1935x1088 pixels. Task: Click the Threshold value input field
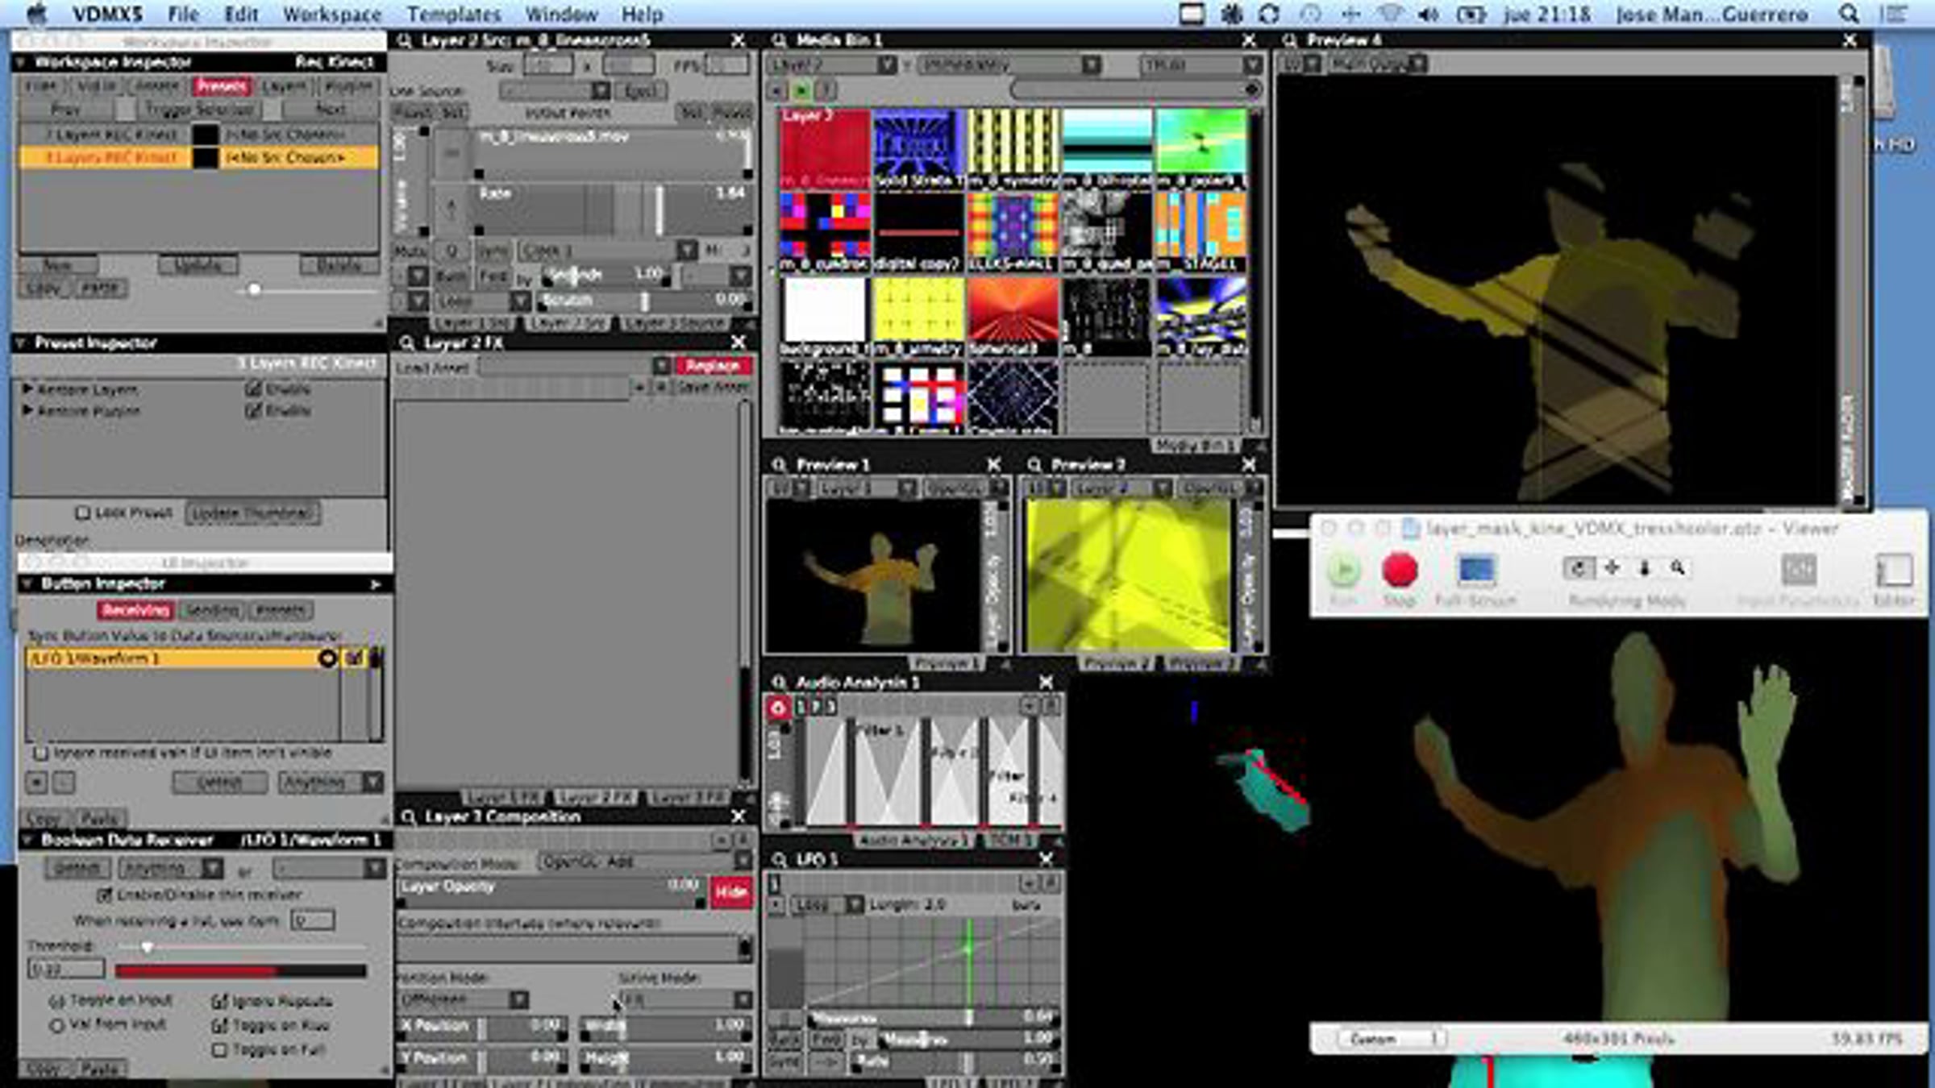[66, 969]
